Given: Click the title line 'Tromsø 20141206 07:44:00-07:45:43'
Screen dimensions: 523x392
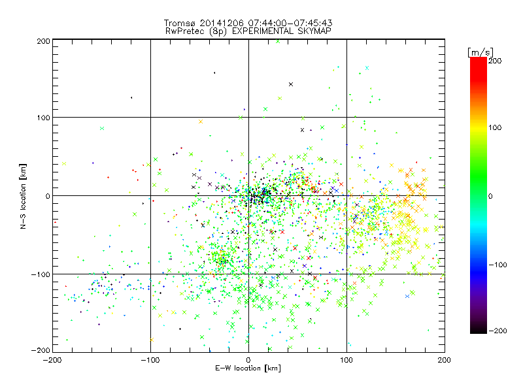Looking at the screenshot, I should 248,23.
